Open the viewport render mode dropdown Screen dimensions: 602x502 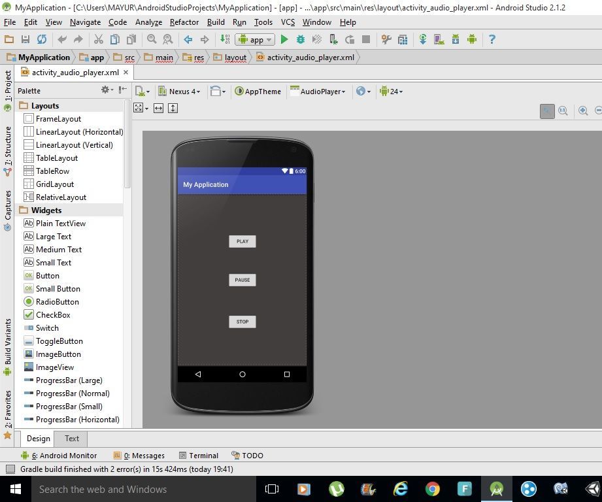[141, 109]
